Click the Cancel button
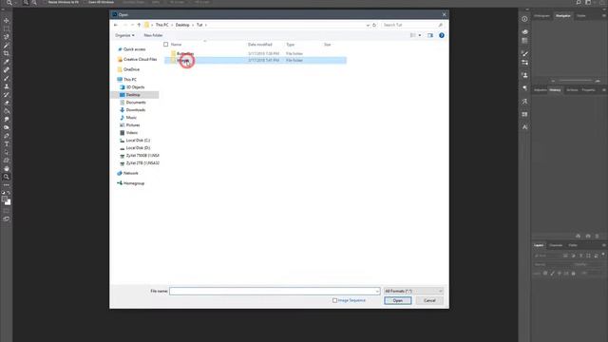This screenshot has height=342, width=608. click(429, 300)
